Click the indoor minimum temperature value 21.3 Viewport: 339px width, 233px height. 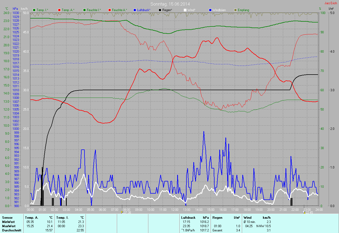tap(81, 222)
